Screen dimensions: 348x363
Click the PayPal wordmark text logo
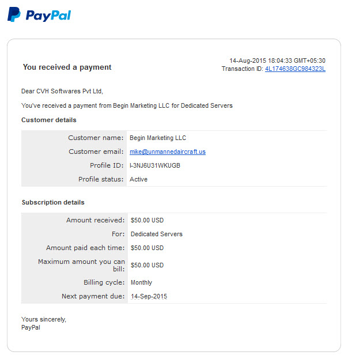pyautogui.click(x=48, y=16)
